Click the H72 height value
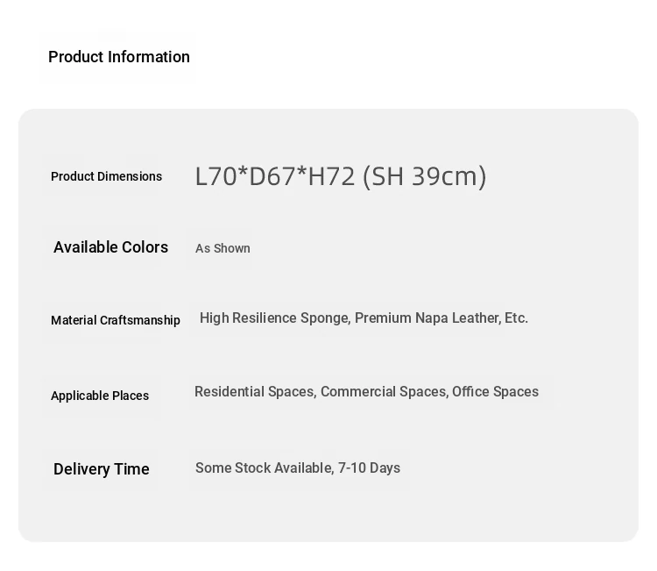 331,176
